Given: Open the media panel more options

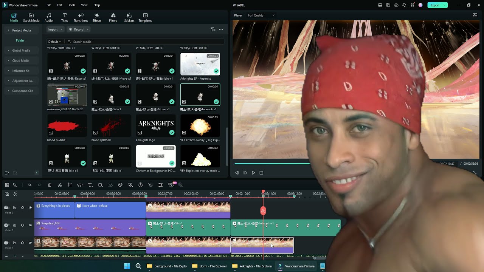Looking at the screenshot, I should pos(221,29).
